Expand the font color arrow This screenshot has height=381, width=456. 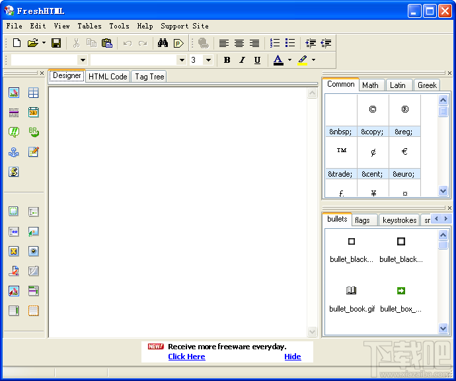[x=289, y=60]
